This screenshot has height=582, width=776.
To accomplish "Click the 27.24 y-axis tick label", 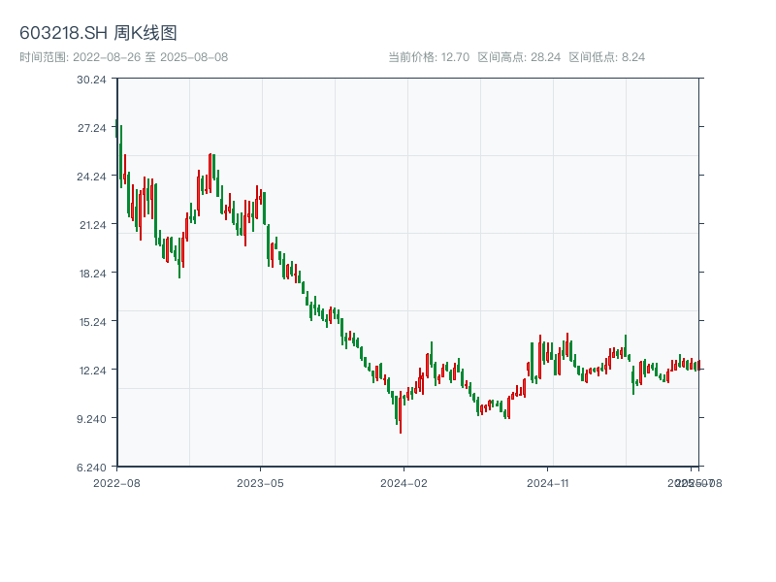I will tap(91, 127).
